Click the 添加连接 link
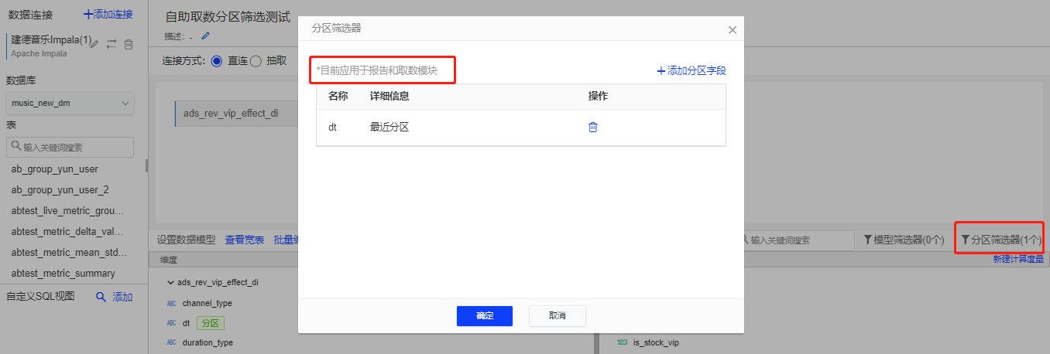Screen dimensions: 1050x354 click(108, 14)
